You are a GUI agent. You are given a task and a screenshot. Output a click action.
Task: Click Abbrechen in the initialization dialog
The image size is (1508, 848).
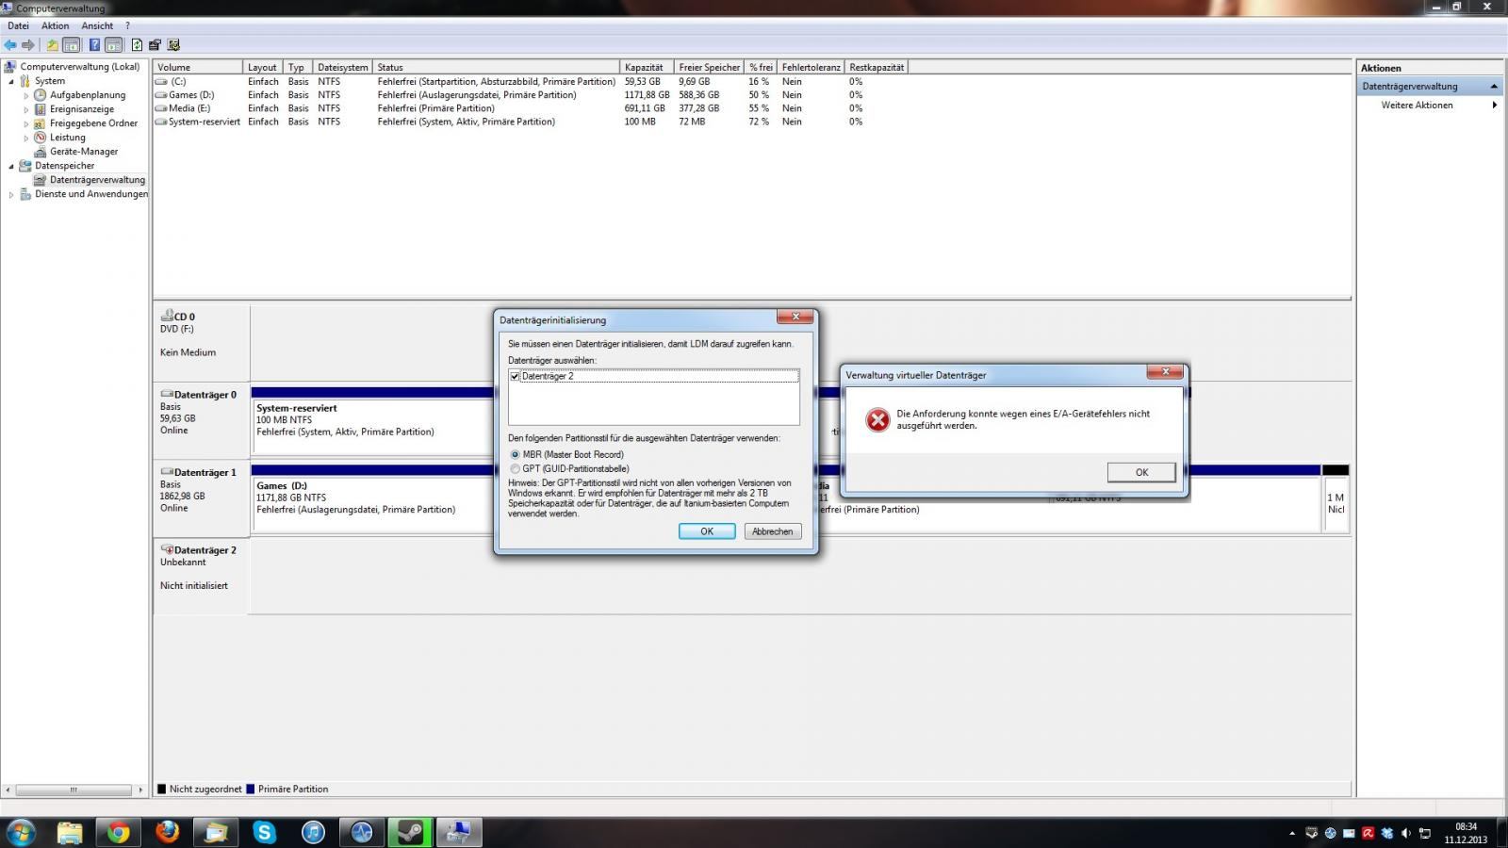[773, 531]
